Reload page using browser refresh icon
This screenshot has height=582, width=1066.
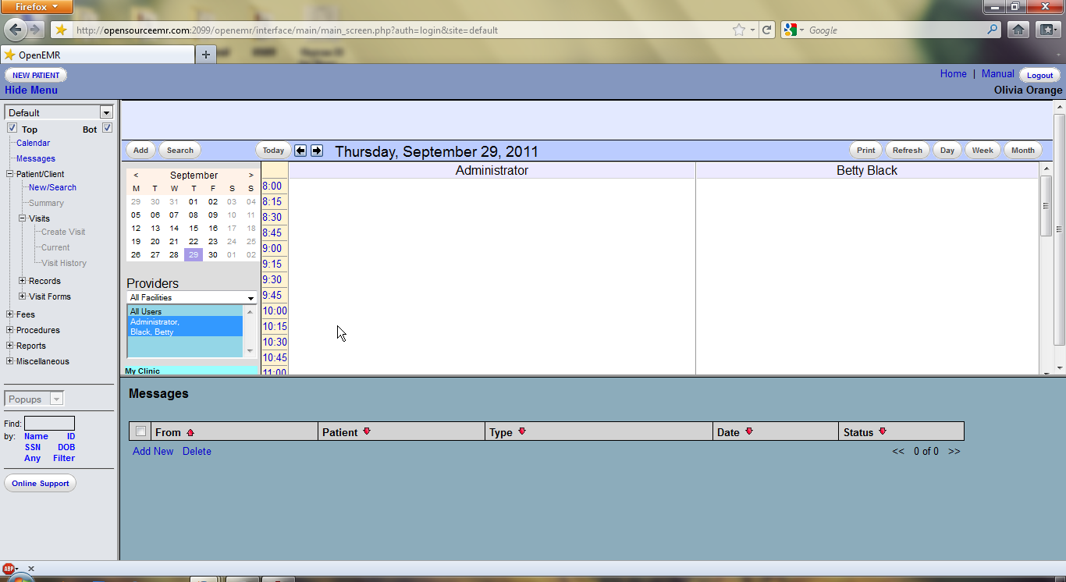tap(767, 30)
